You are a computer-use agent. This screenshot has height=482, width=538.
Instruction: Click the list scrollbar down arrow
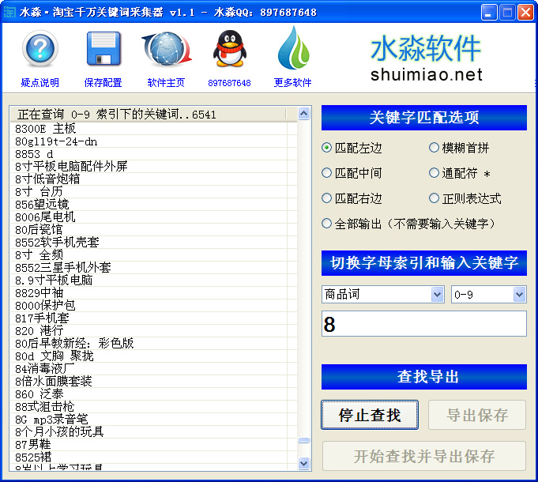pyautogui.click(x=304, y=463)
